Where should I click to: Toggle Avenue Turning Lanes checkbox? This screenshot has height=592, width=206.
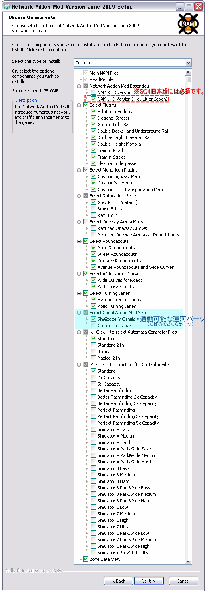click(94, 300)
